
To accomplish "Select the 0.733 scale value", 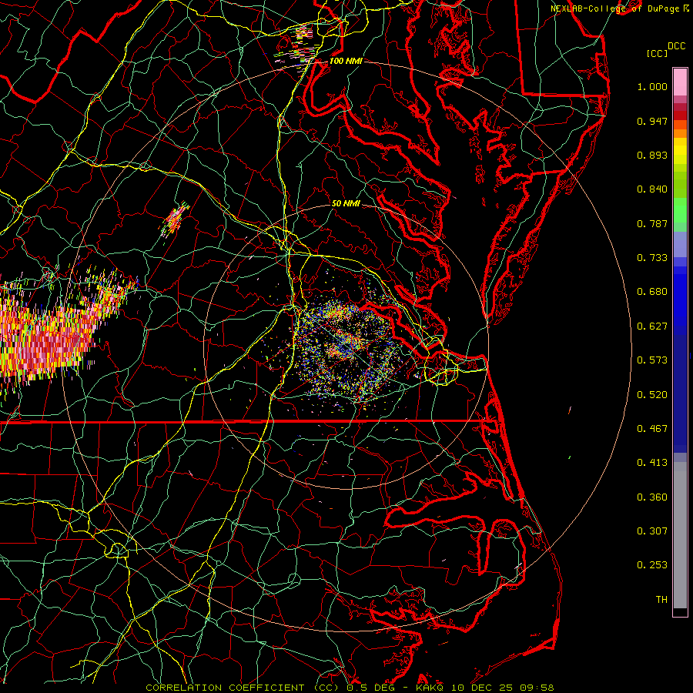I will [652, 258].
